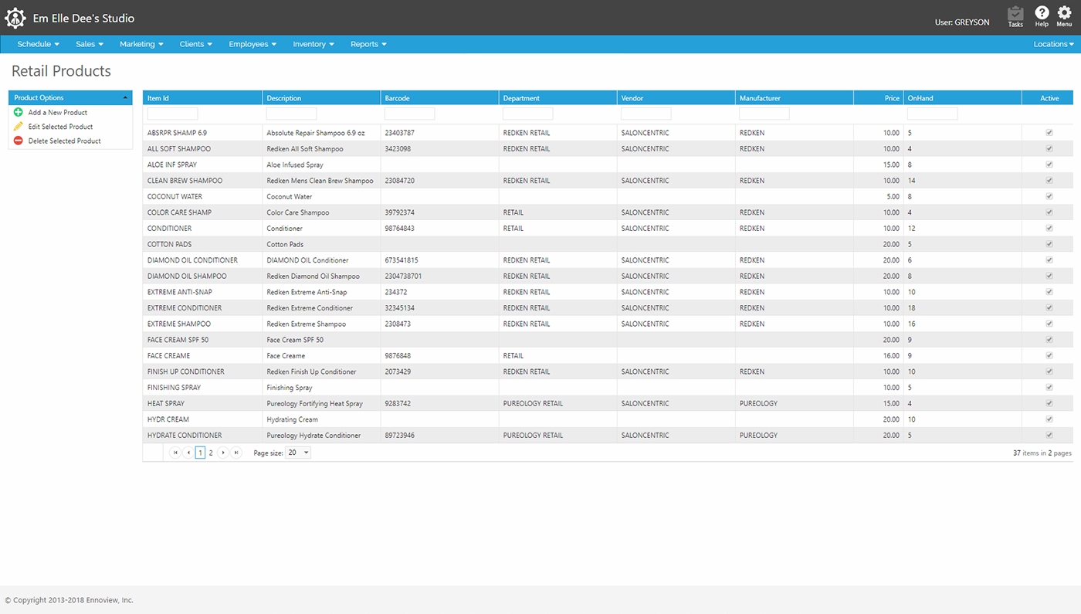Toggle Active checkbox for HYDRATE CONDITIONER row

1049,435
